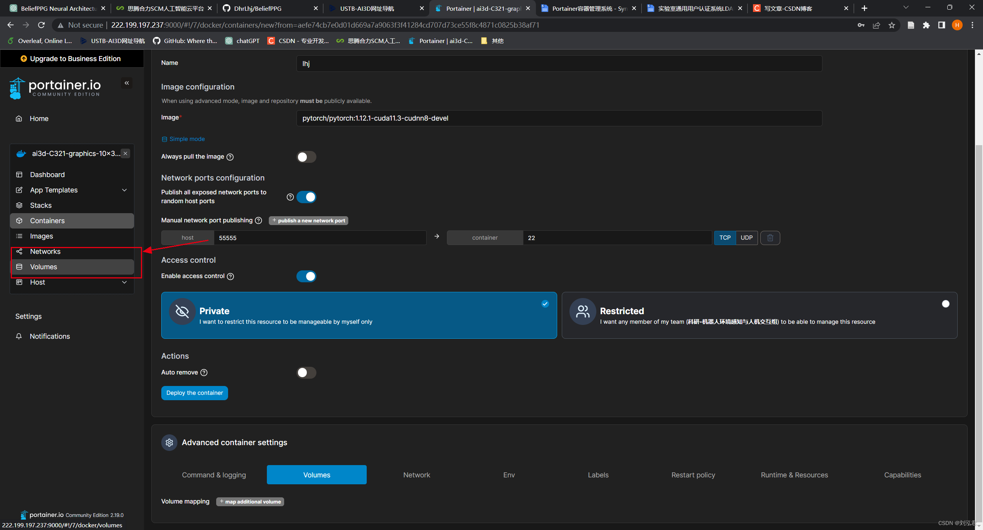Click publish a new network port button
The height and width of the screenshot is (530, 983).
click(x=308, y=220)
